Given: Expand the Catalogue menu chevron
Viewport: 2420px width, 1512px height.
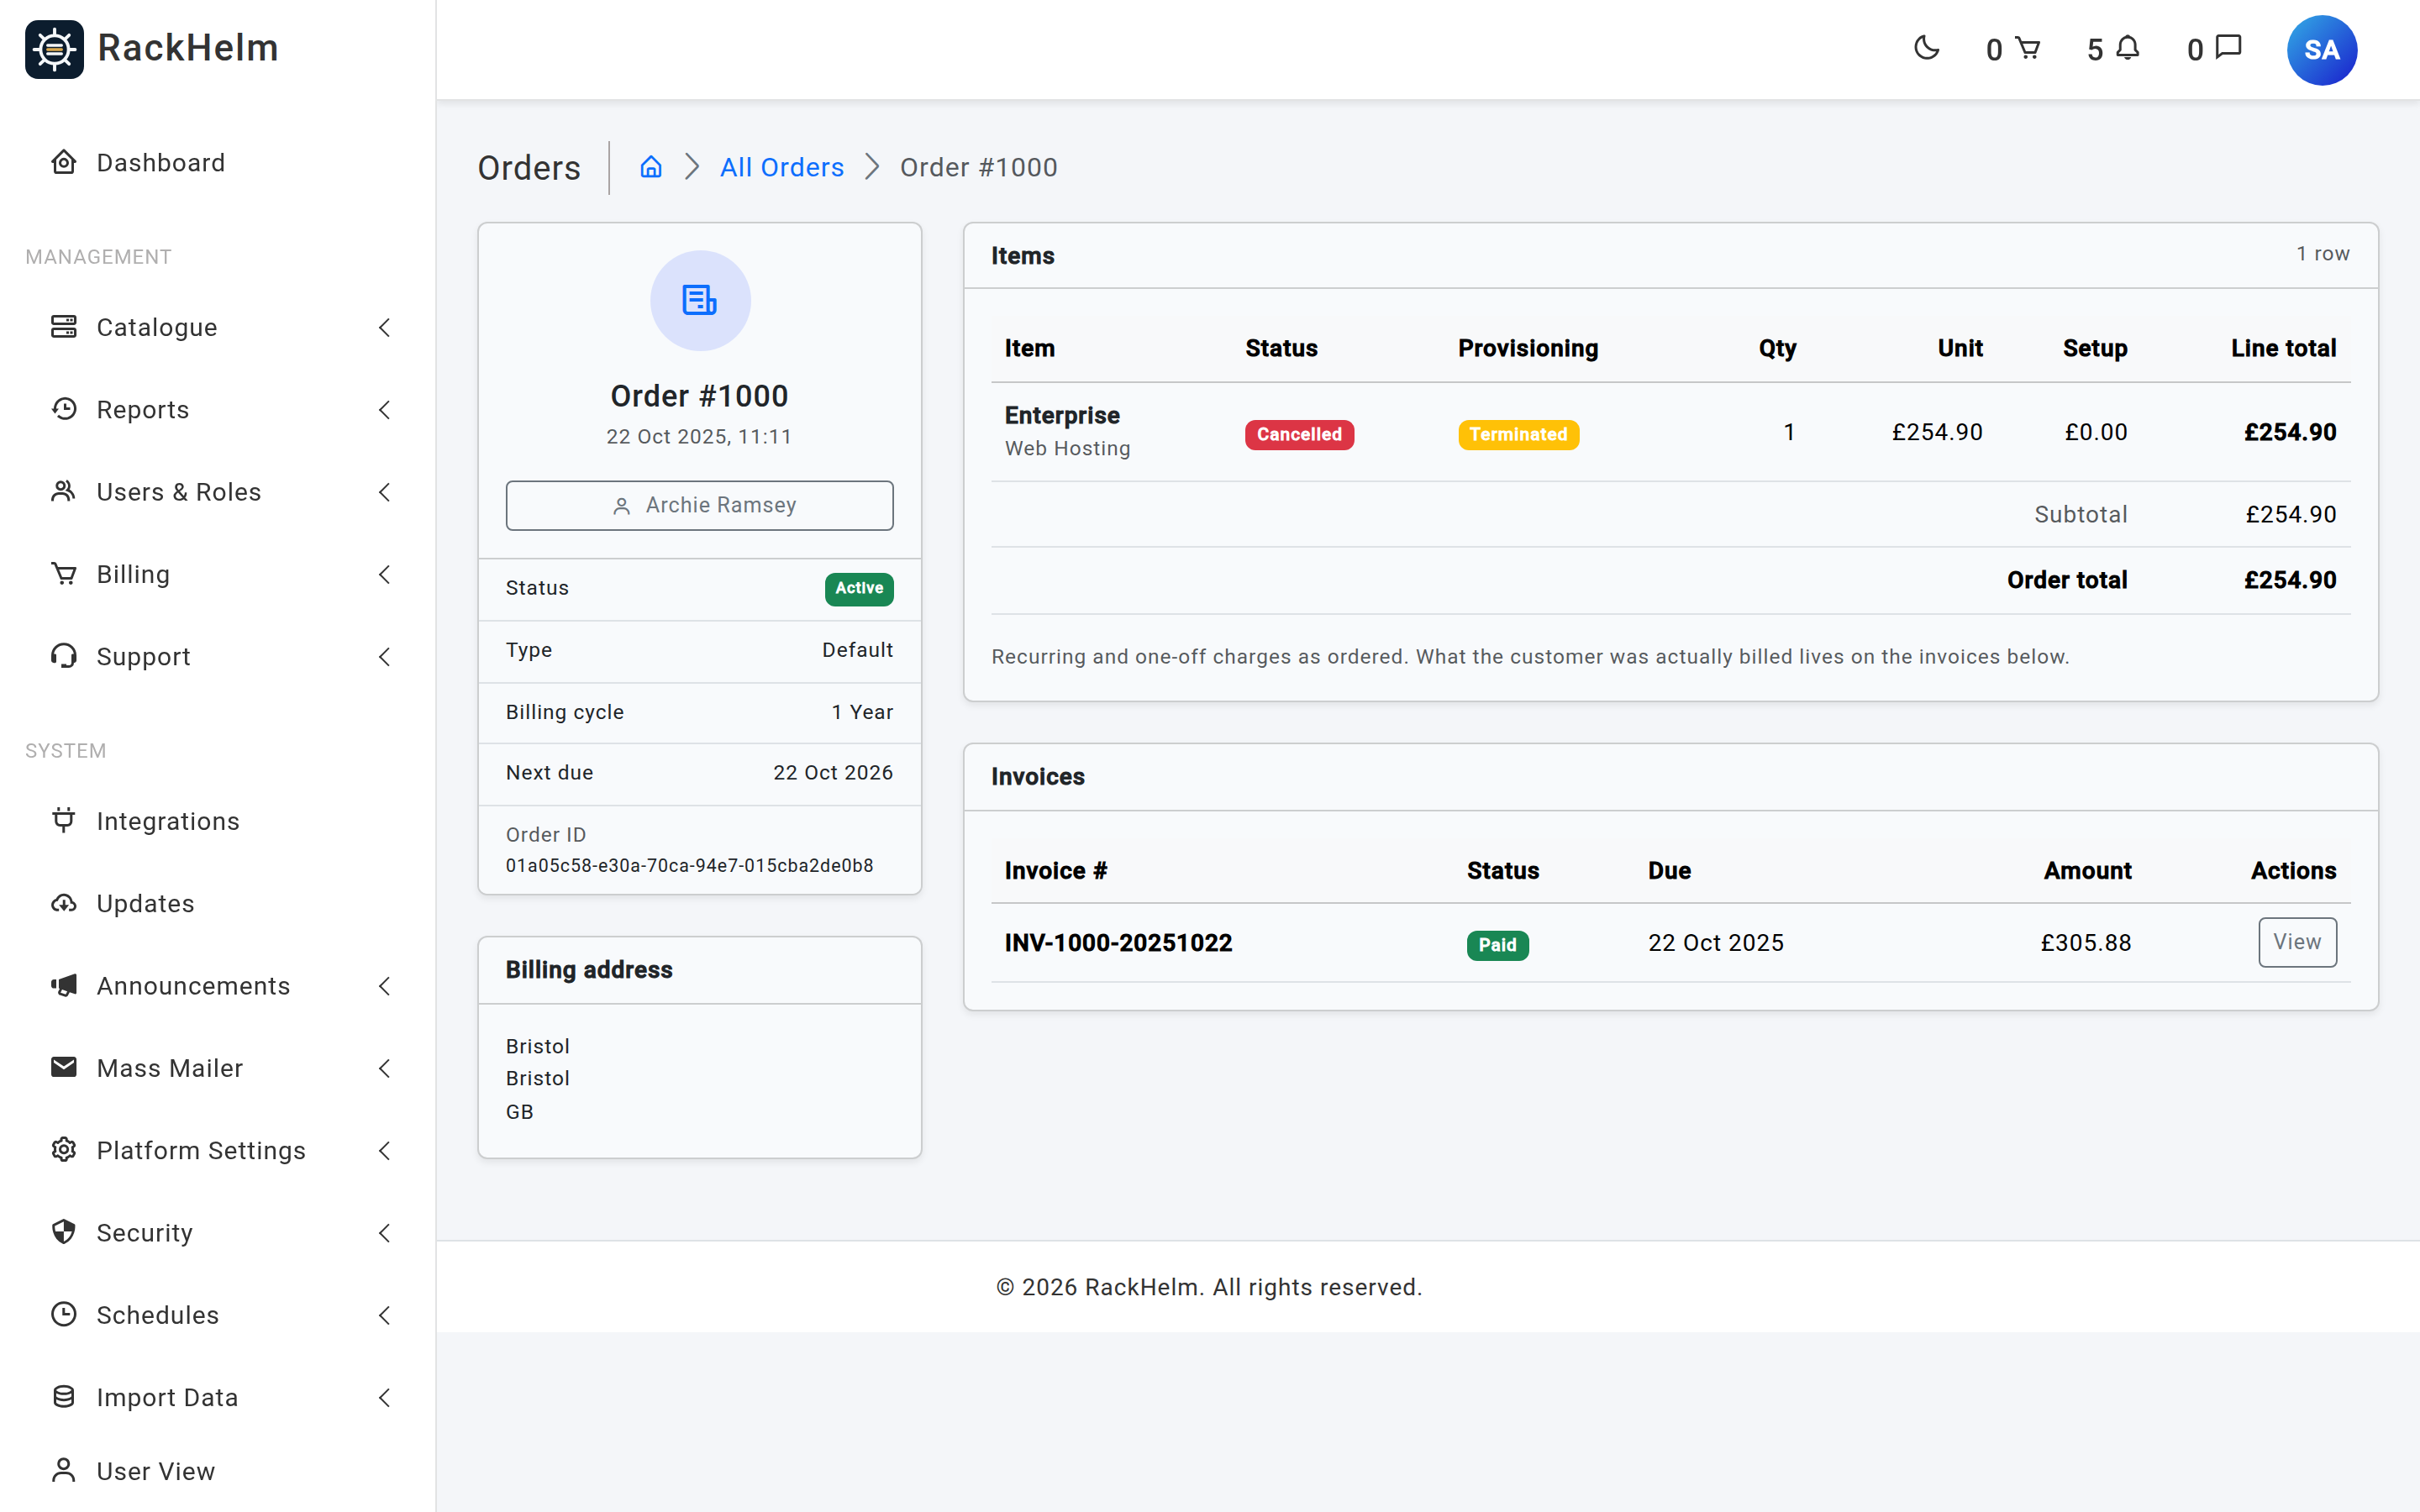Looking at the screenshot, I should [384, 327].
